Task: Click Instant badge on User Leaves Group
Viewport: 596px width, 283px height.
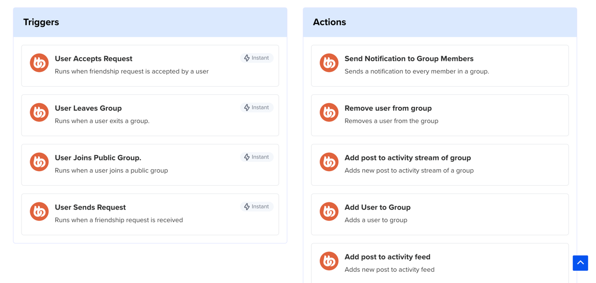Action: 256,107
